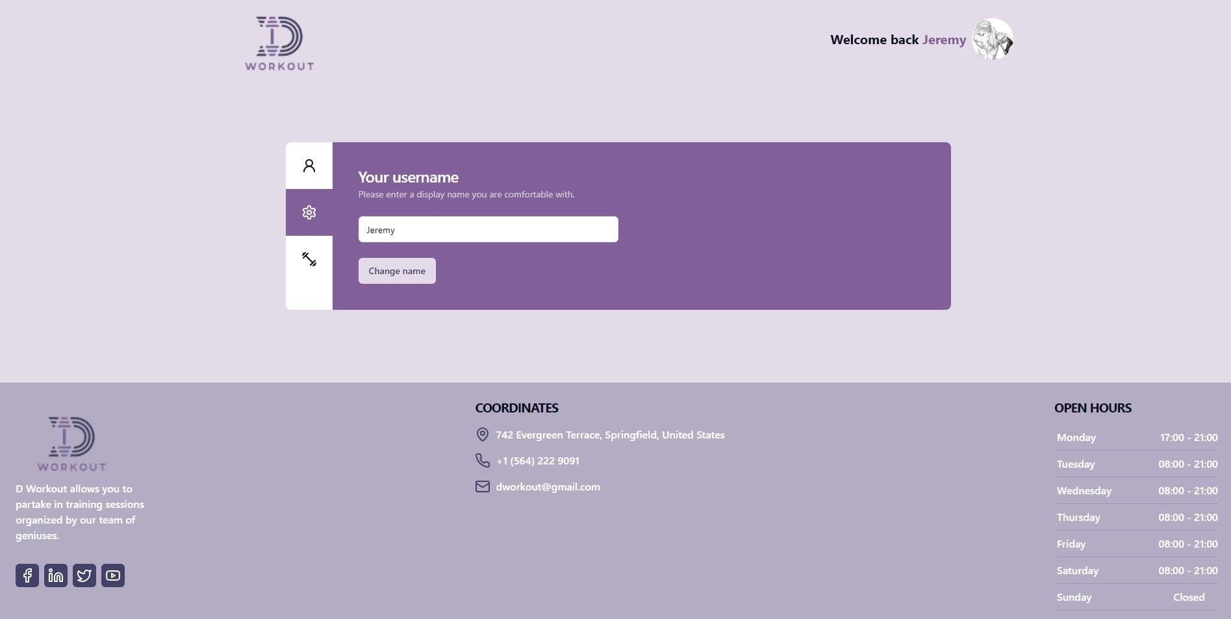Click the Twitter bird icon
The height and width of the screenshot is (619, 1231).
(84, 575)
